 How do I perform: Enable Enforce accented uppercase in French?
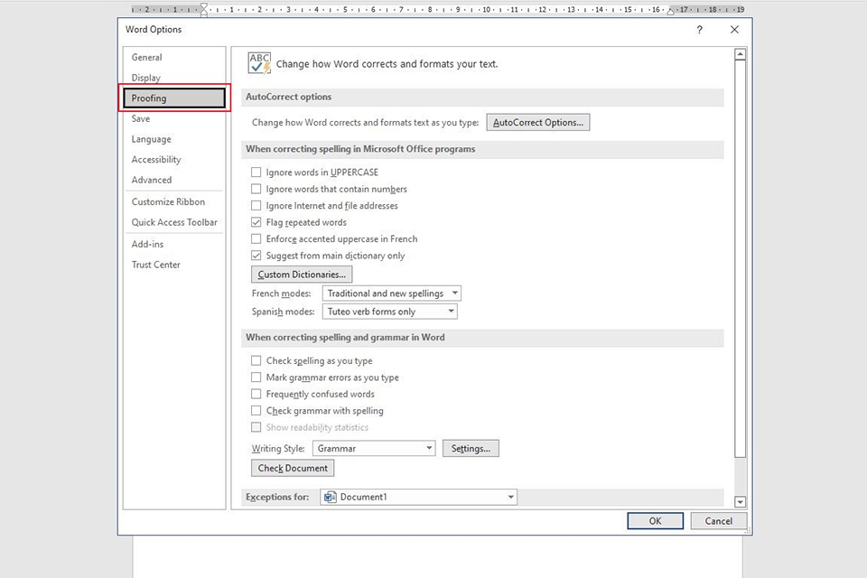pyautogui.click(x=256, y=238)
